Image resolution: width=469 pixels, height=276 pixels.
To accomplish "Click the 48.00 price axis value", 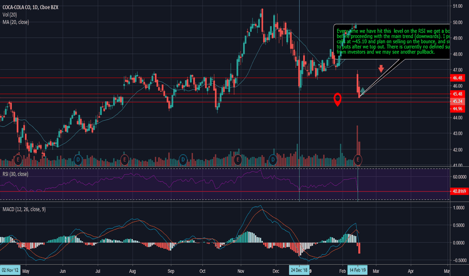I will click(457, 54).
